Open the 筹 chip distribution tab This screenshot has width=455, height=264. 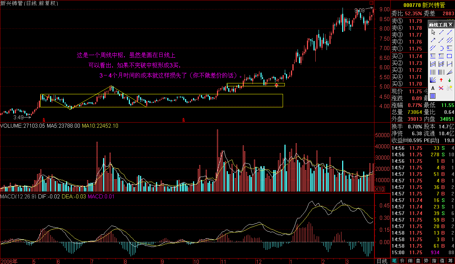pyautogui.click(x=450, y=261)
